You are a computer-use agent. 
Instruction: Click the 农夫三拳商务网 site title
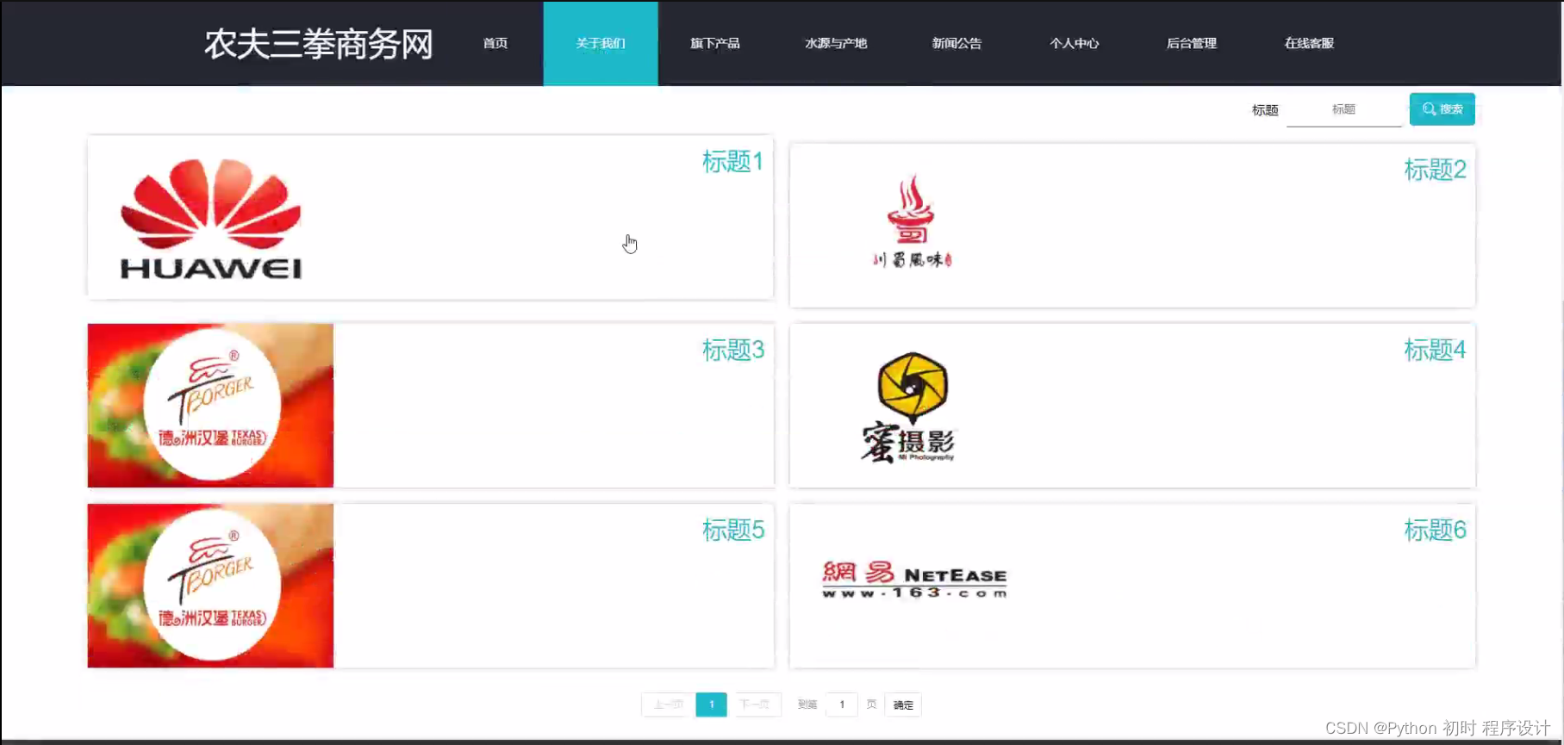[319, 44]
